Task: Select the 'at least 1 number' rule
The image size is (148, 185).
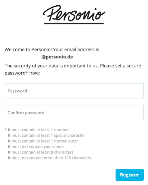Action: (38, 130)
